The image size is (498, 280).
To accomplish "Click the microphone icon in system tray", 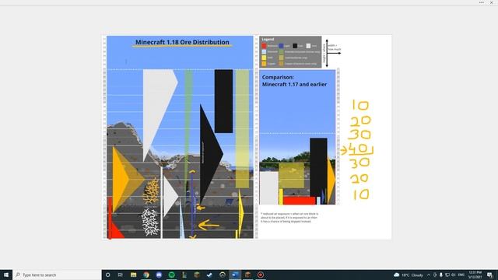I will point(441,275).
